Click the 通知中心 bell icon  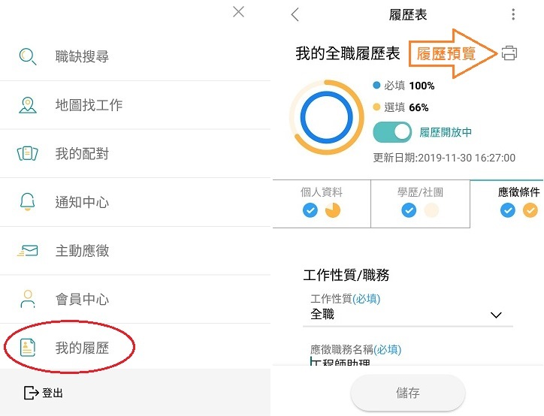coord(28,202)
